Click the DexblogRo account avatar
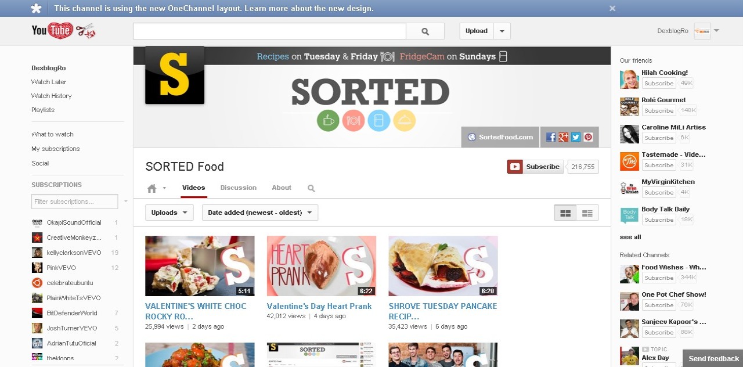The image size is (743, 367). pos(702,31)
